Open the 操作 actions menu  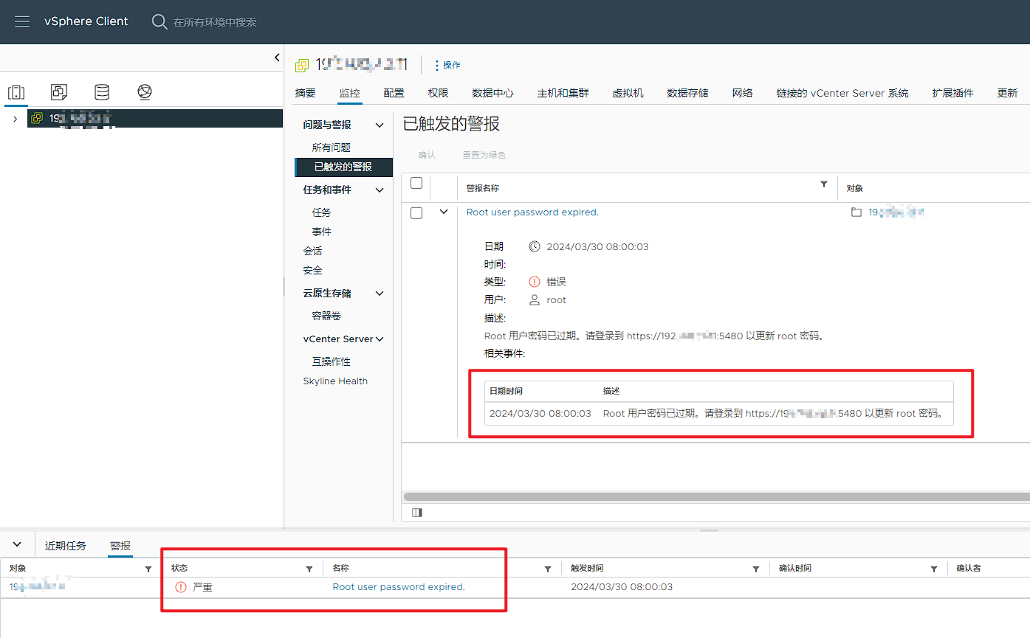click(447, 65)
